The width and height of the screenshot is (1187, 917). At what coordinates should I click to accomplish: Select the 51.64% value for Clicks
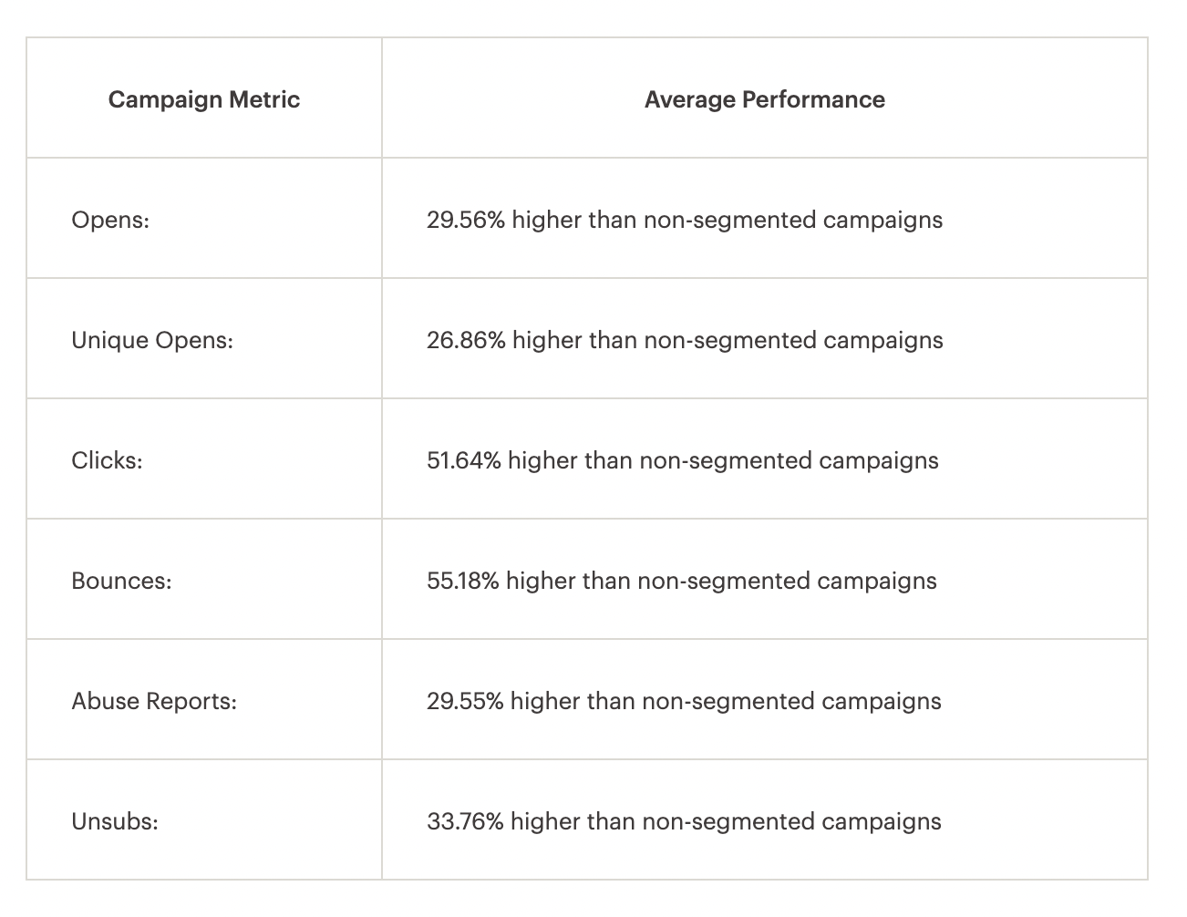coord(463,460)
